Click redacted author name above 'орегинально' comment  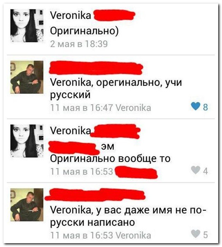click(96, 68)
